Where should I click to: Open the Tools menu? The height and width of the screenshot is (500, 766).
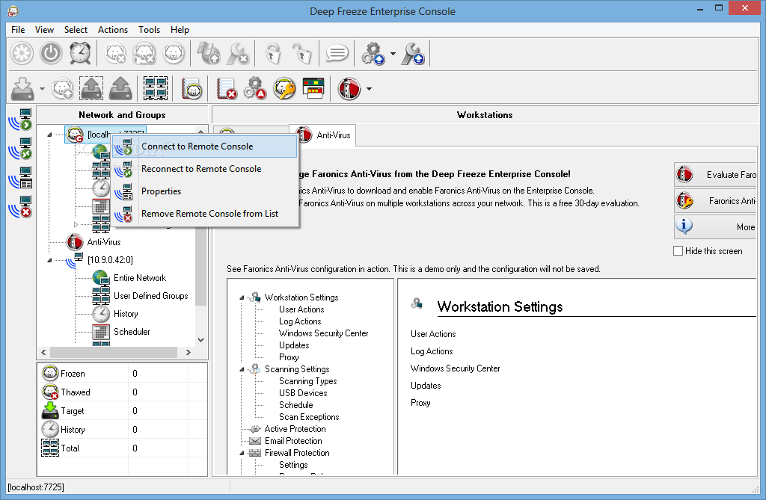pyautogui.click(x=149, y=30)
